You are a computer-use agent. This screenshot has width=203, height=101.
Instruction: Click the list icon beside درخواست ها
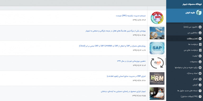200,44
